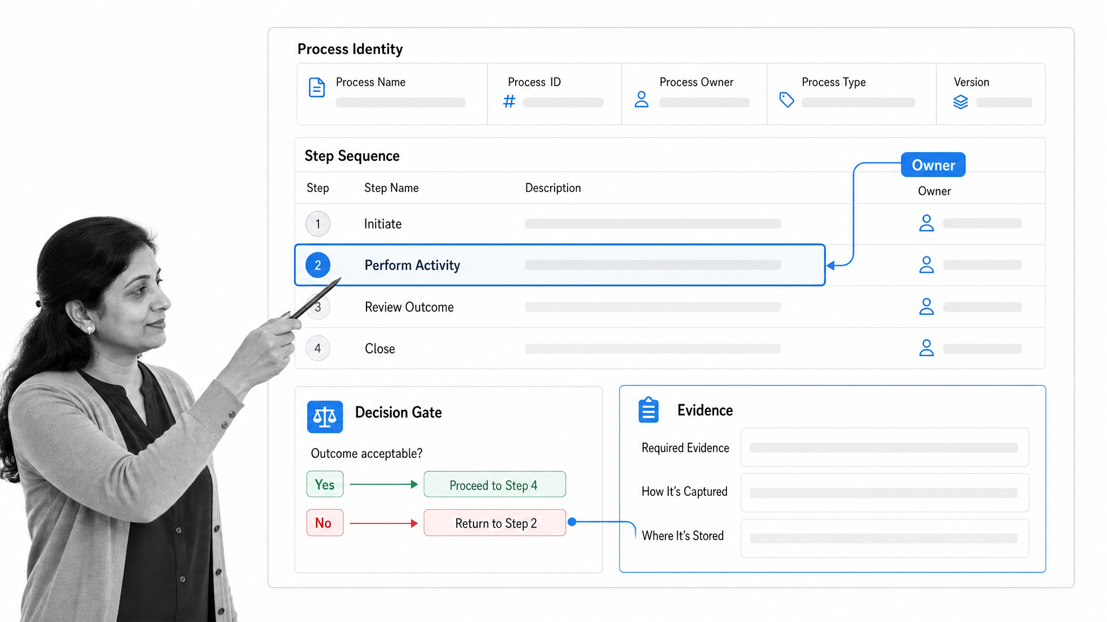Image resolution: width=1107 pixels, height=622 pixels.
Task: Click the Close row description placeholder
Action: (652, 348)
